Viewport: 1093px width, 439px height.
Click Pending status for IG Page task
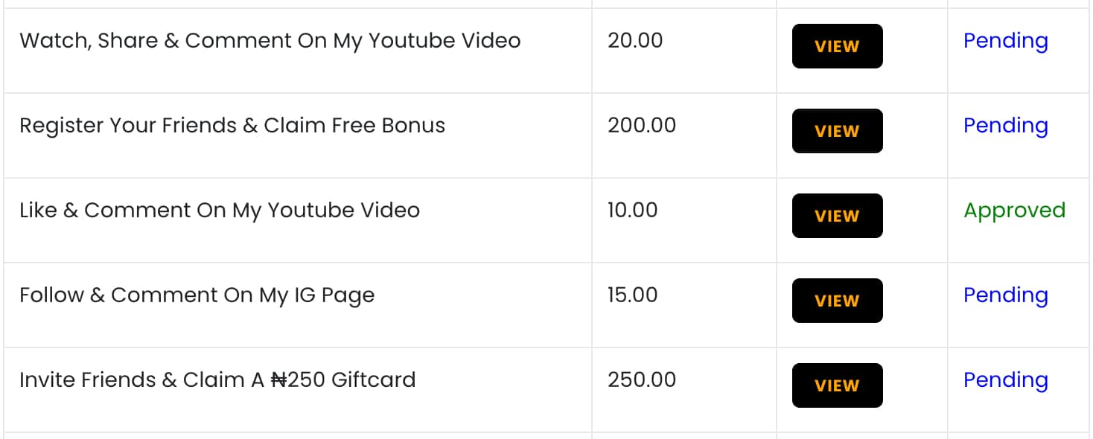pyautogui.click(x=1005, y=295)
